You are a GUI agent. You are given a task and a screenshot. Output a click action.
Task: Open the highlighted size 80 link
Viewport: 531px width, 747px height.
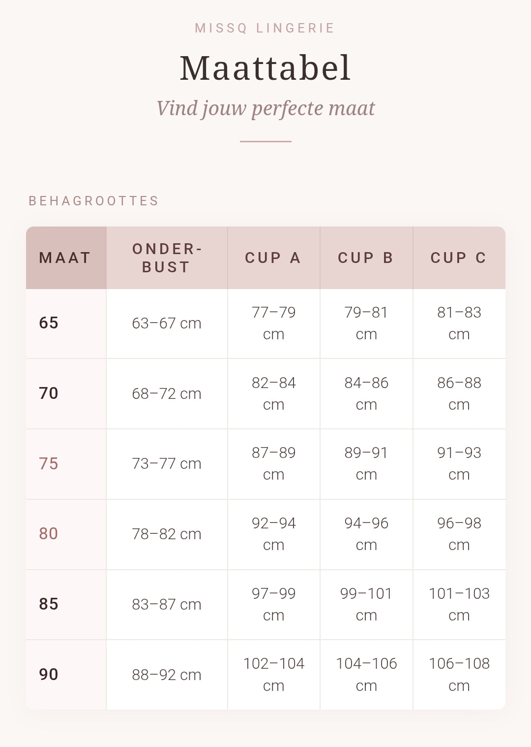49,534
